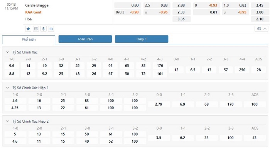This screenshot has height=148, width=270.
Task: Bet first-half score 2-0 at 16
Action: coord(39,101)
